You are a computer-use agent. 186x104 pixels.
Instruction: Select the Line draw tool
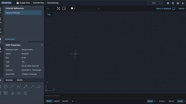coord(32,87)
